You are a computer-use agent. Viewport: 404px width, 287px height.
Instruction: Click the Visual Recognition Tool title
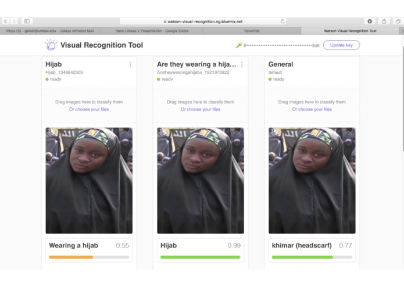click(x=102, y=45)
